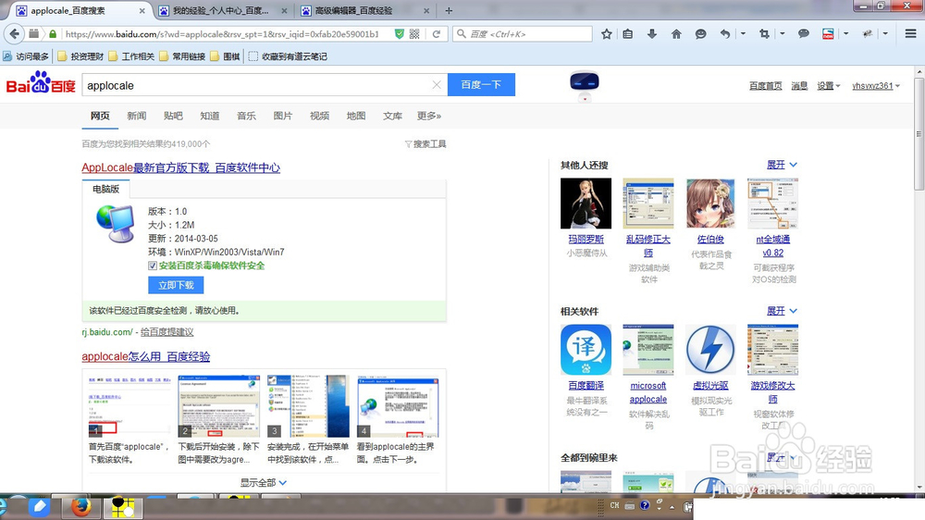Viewport: 925px width, 520px height.
Task: Expand results via 显示全部
Action: click(263, 482)
